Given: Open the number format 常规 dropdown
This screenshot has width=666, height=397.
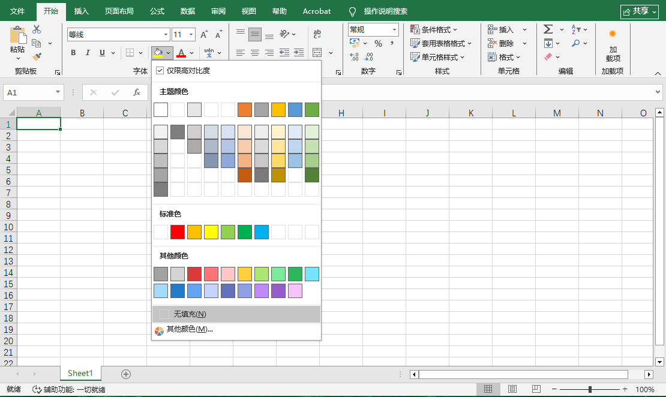Looking at the screenshot, I should click(x=394, y=30).
